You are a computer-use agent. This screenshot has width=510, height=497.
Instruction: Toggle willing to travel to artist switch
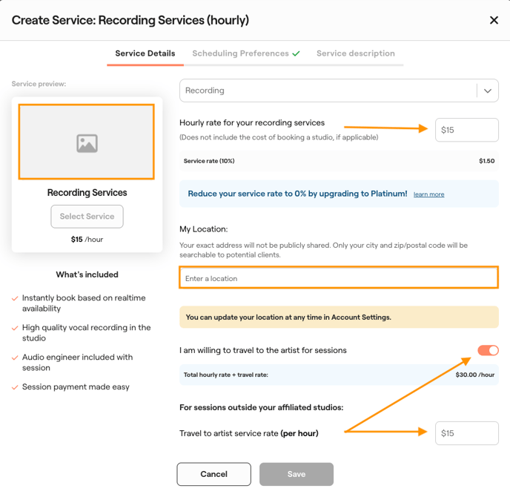pos(488,350)
